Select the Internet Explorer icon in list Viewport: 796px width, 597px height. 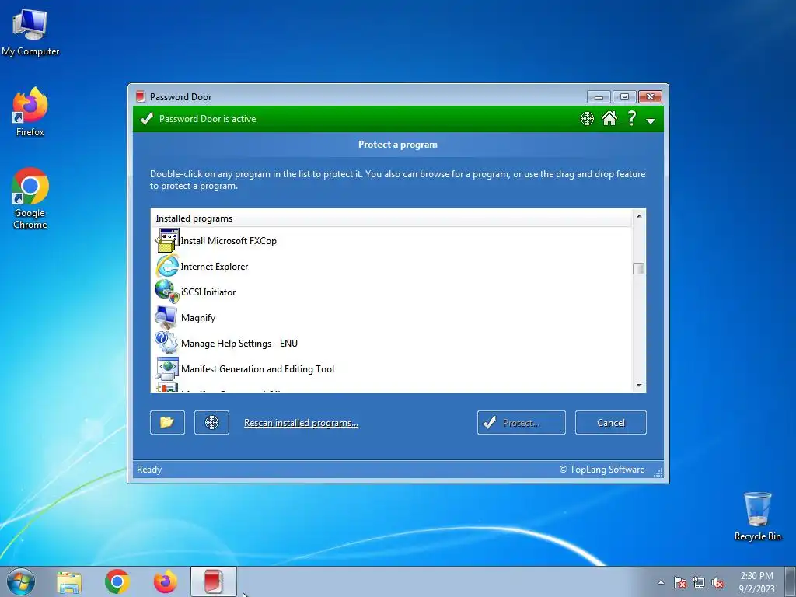click(167, 266)
